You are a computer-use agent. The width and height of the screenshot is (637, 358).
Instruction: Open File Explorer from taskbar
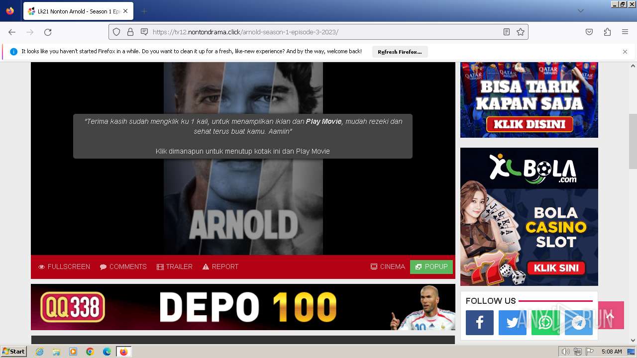tap(56, 352)
